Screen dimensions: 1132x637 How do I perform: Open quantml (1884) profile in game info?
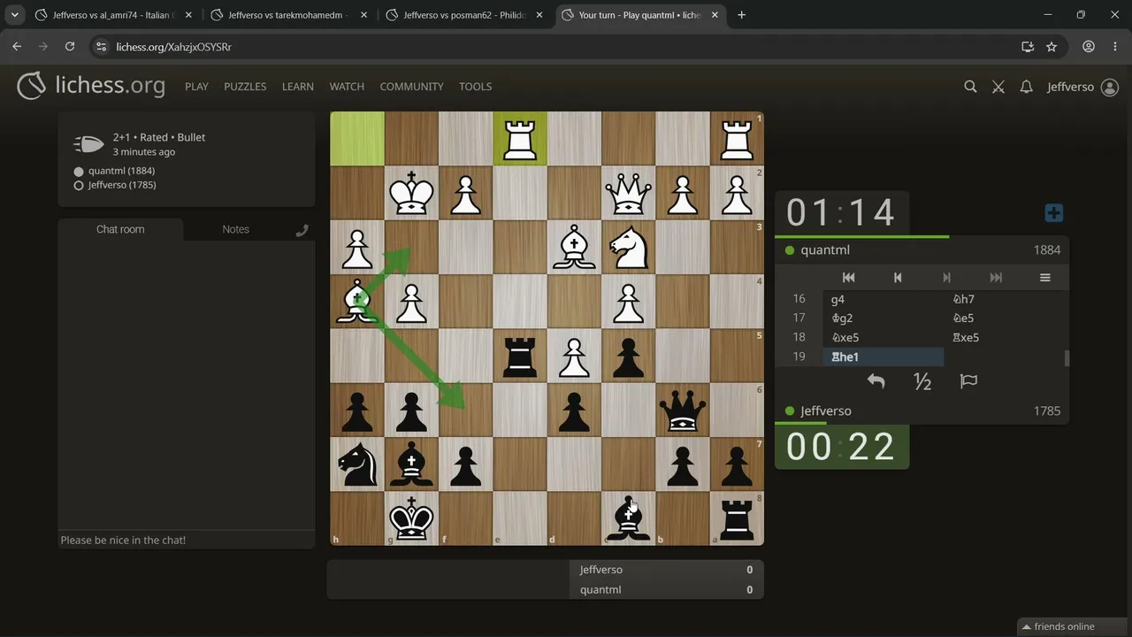[121, 171]
